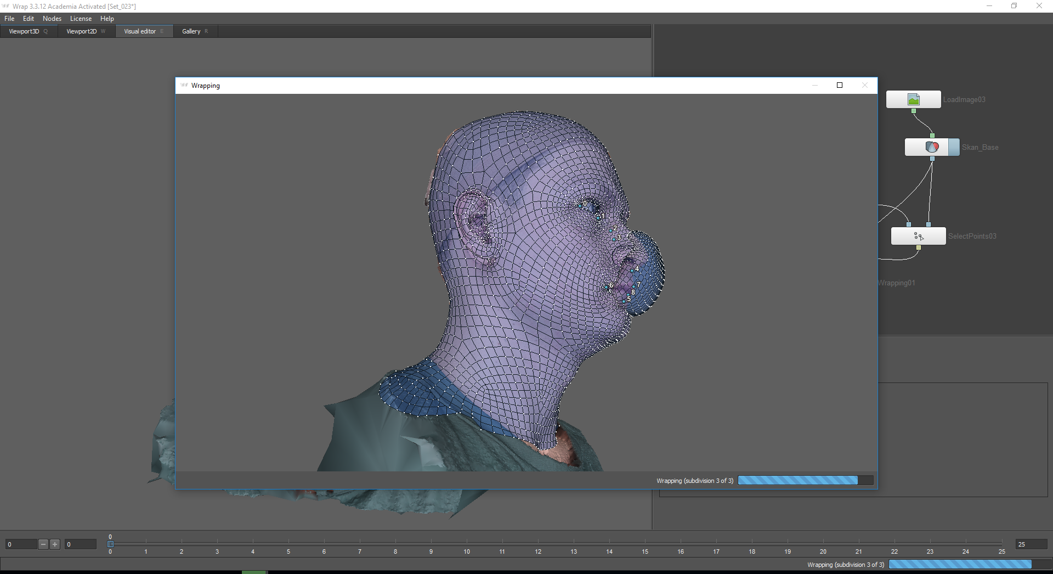
Task: Click frame 10 on the timeline
Action: pyautogui.click(x=467, y=544)
